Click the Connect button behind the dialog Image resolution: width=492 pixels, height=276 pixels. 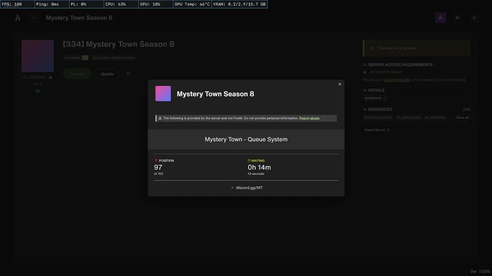pos(77,74)
